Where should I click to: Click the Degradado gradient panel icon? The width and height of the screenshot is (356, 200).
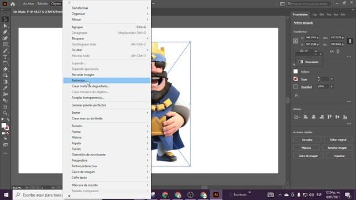click(301, 62)
